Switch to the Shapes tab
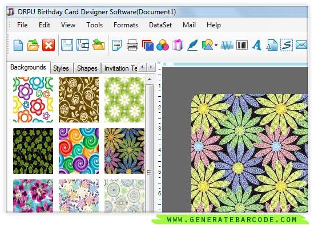This screenshot has height=225, width=314. coord(87,68)
